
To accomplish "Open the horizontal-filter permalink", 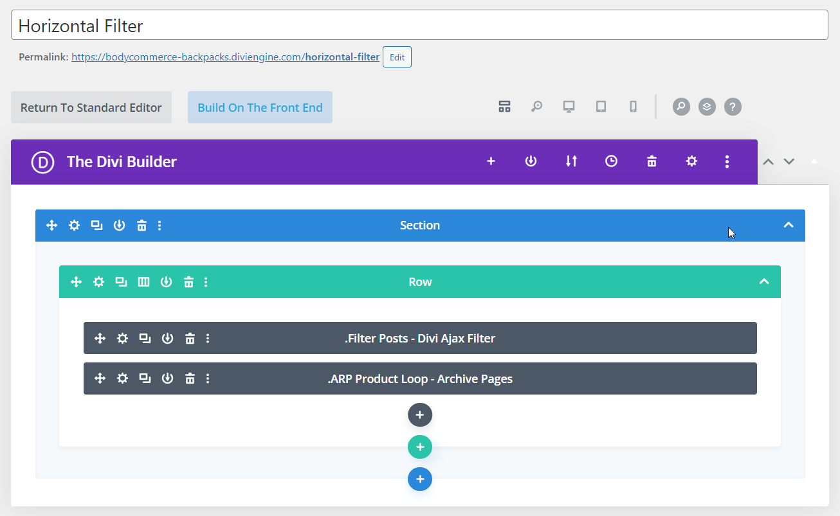I will coord(225,57).
